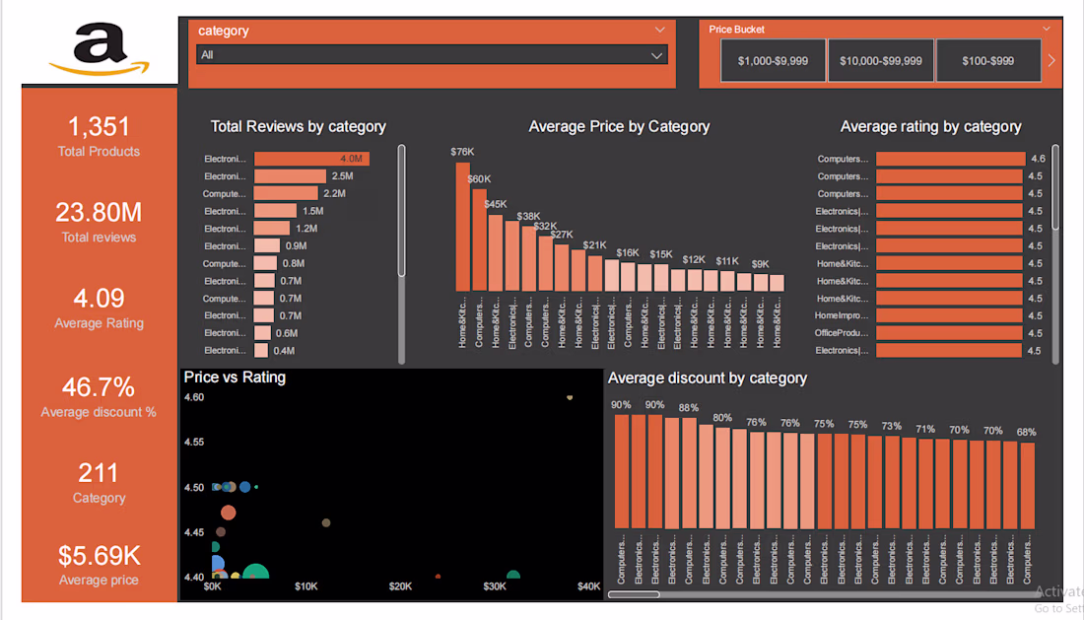The width and height of the screenshot is (1084, 620).
Task: Select the 0.4M reviews bar
Action: (x=261, y=351)
